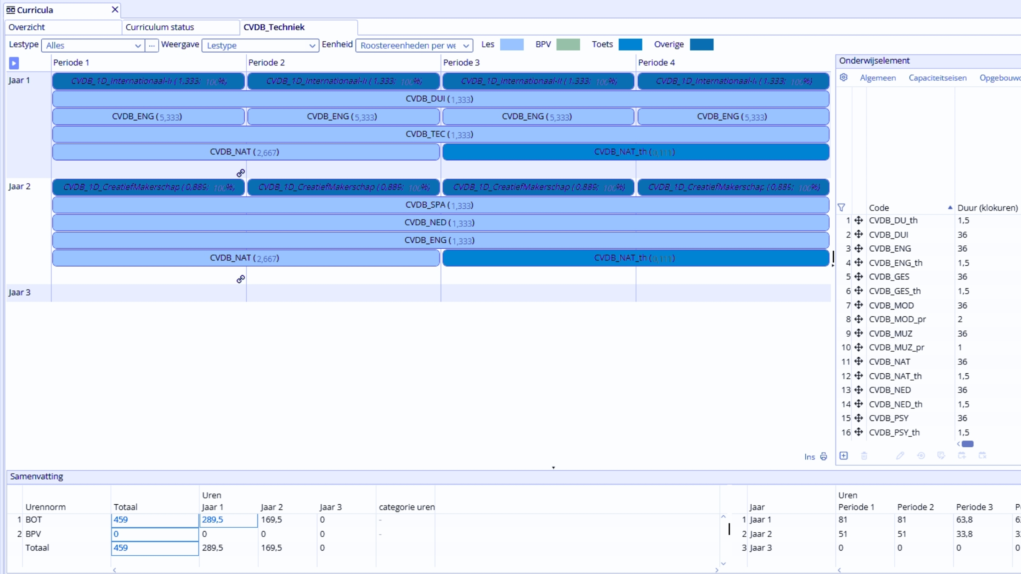Select the CVDB_Techniek tab
Viewport: 1021px width, 574px height.
tap(299, 27)
